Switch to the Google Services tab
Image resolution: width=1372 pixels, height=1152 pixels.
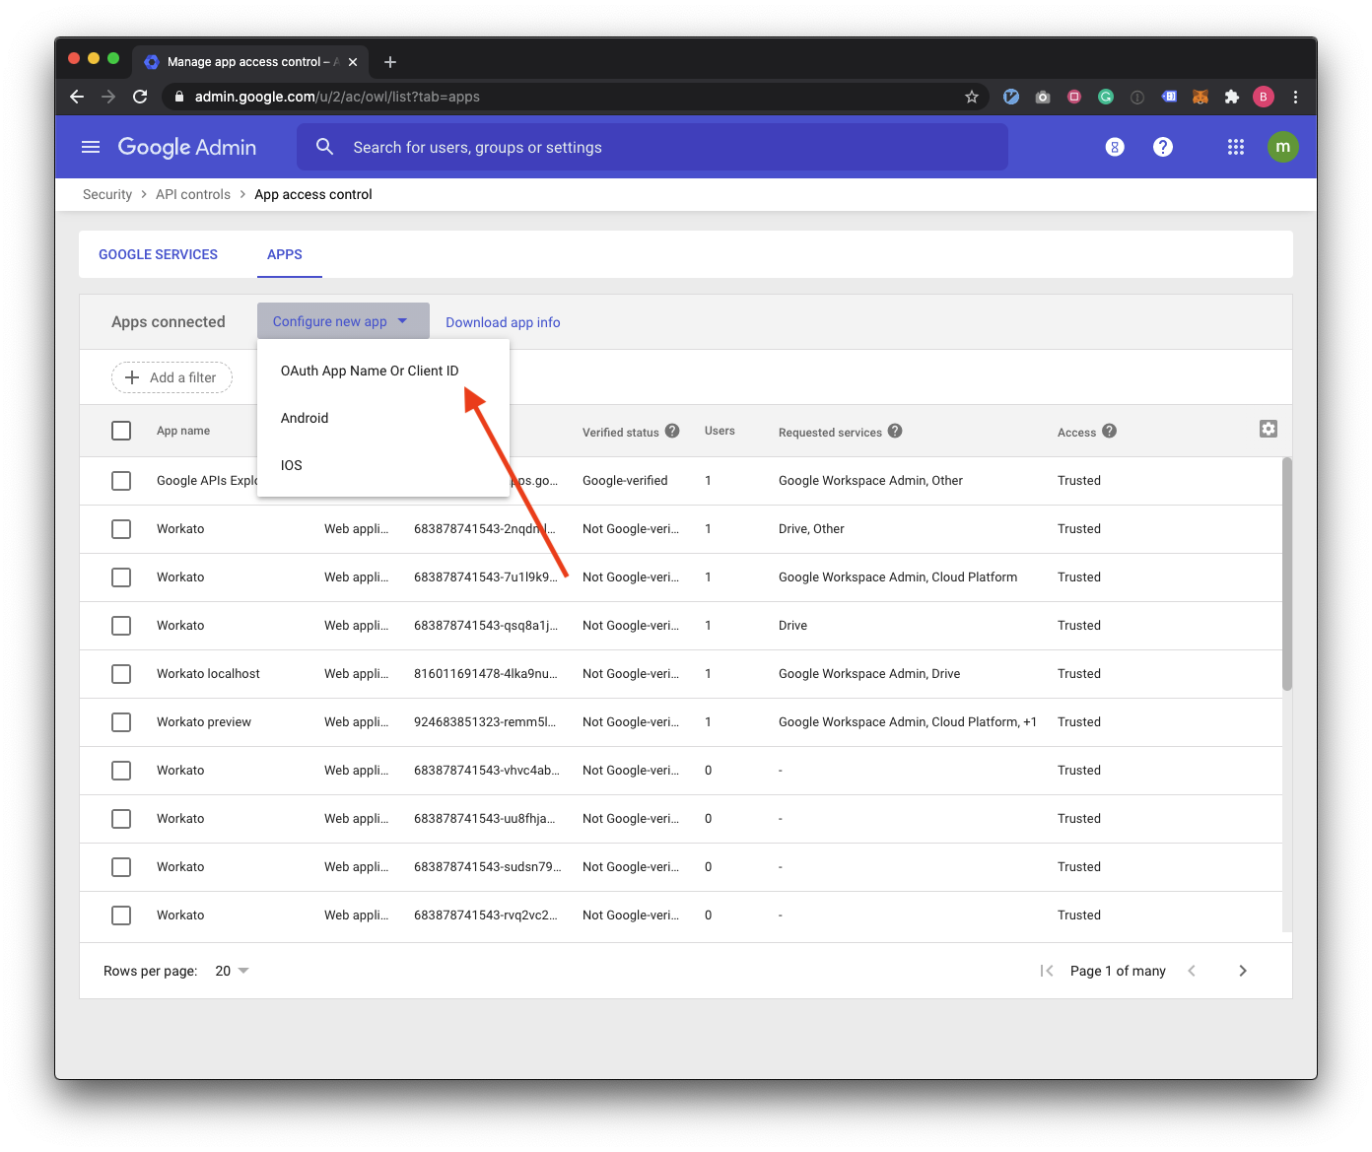(158, 254)
